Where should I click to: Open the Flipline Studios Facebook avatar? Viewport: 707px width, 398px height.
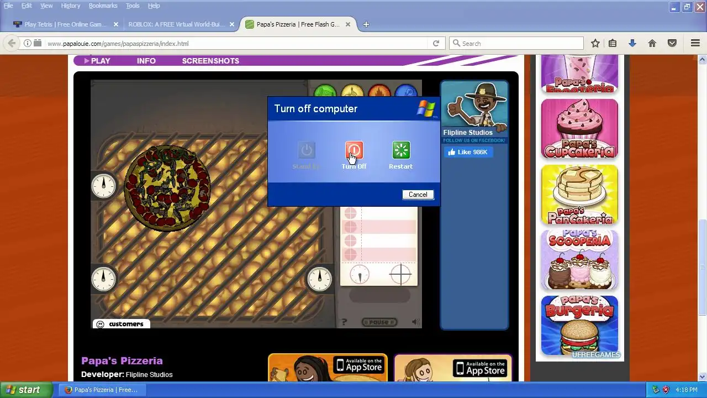[474, 105]
